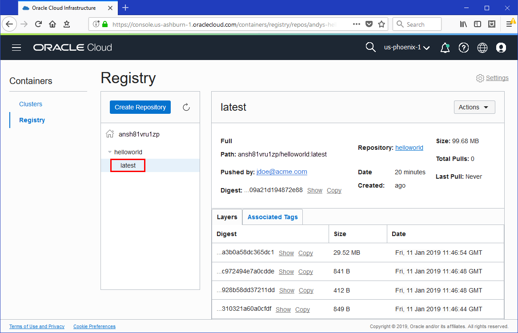Toggle the browser sidebar icon
Viewport: 518px width, 333px height.
pos(478,24)
